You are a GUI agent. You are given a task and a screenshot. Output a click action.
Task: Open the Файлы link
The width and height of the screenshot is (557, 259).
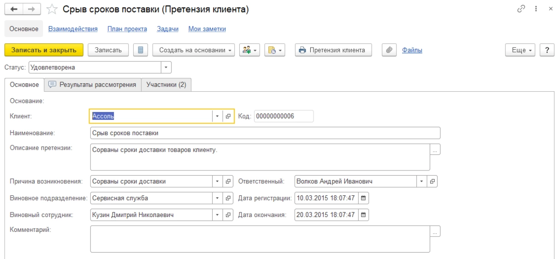(412, 50)
